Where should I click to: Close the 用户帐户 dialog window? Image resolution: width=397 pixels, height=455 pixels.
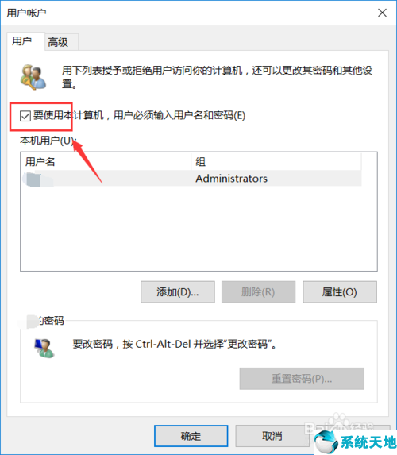click(382, 13)
